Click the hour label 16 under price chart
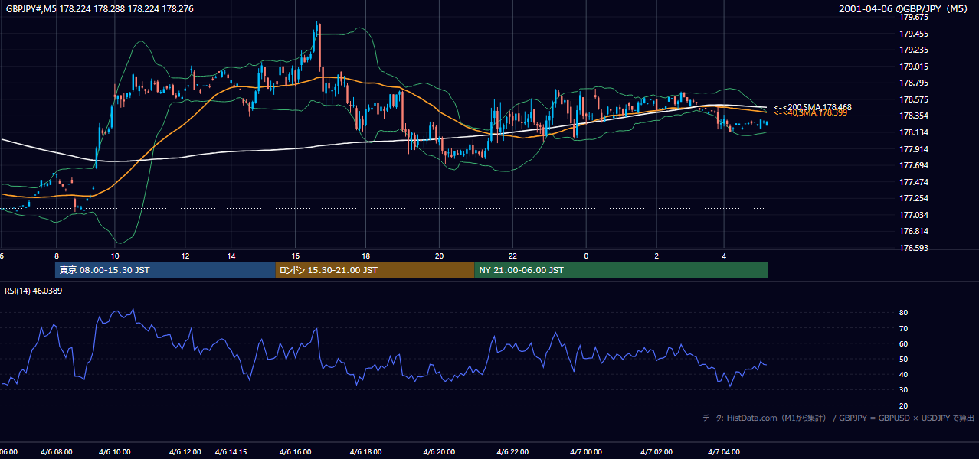 296,256
